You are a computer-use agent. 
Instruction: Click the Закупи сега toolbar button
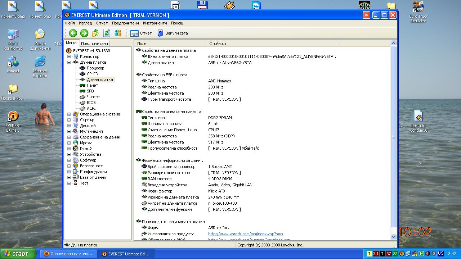173,33
